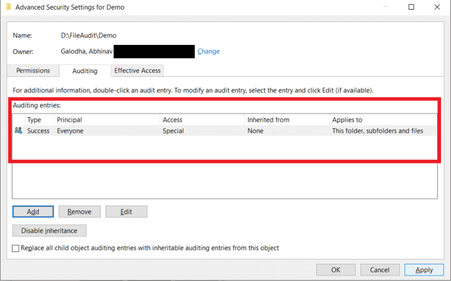Confirm with the OK button
This screenshot has height=281, width=451.
(336, 270)
